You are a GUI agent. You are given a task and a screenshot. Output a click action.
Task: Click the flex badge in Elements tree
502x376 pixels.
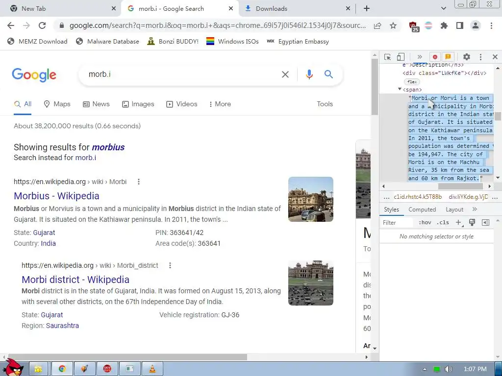tap(412, 82)
